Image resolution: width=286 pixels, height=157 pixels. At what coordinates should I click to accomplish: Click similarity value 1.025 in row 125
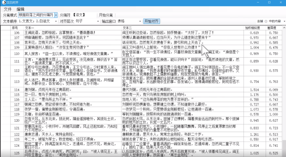click(x=254, y=153)
